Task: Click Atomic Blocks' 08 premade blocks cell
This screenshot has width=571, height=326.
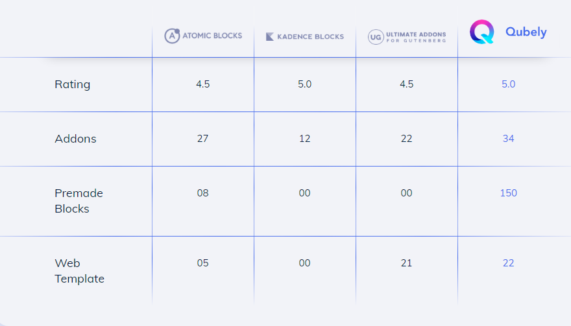Action: point(203,193)
